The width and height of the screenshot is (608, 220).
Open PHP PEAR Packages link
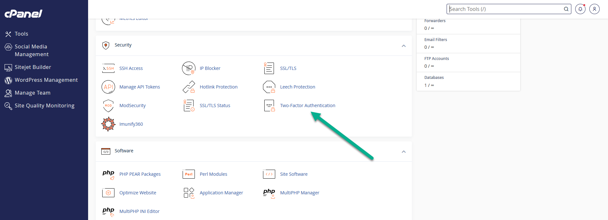pyautogui.click(x=140, y=174)
